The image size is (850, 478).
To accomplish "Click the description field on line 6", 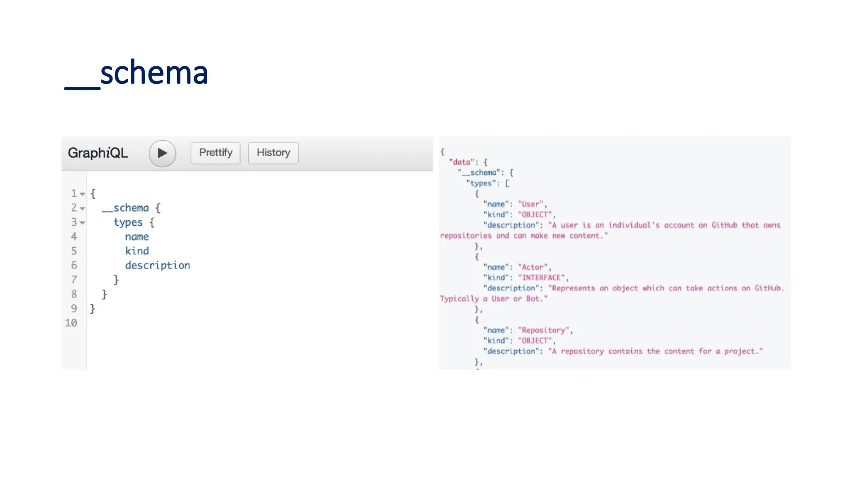I will click(158, 266).
